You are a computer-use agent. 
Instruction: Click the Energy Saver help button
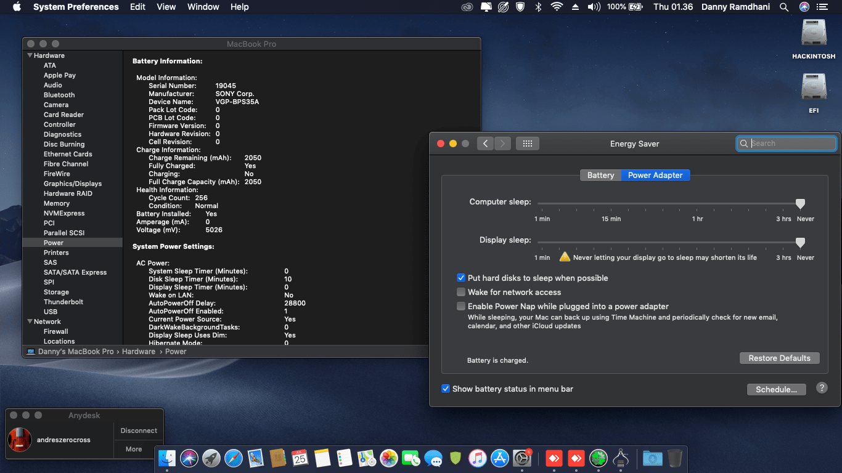click(822, 388)
